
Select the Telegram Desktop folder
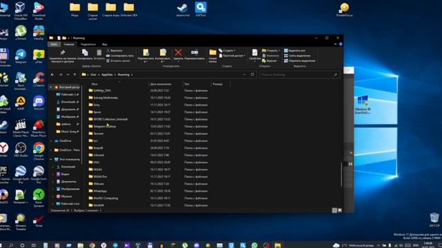click(x=104, y=126)
